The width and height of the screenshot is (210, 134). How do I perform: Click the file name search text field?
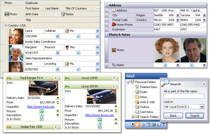[x=184, y=96]
